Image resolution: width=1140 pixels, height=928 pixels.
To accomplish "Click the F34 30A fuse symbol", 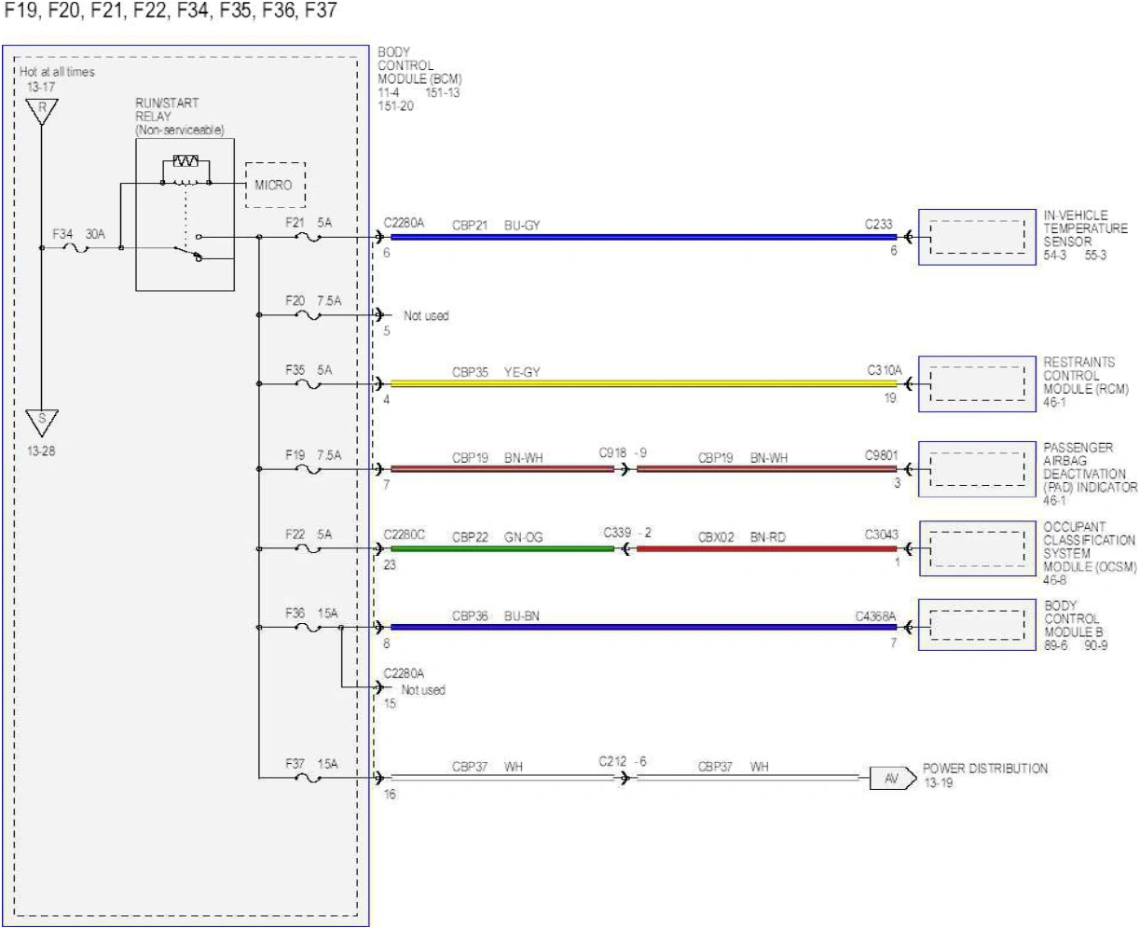I will [76, 249].
